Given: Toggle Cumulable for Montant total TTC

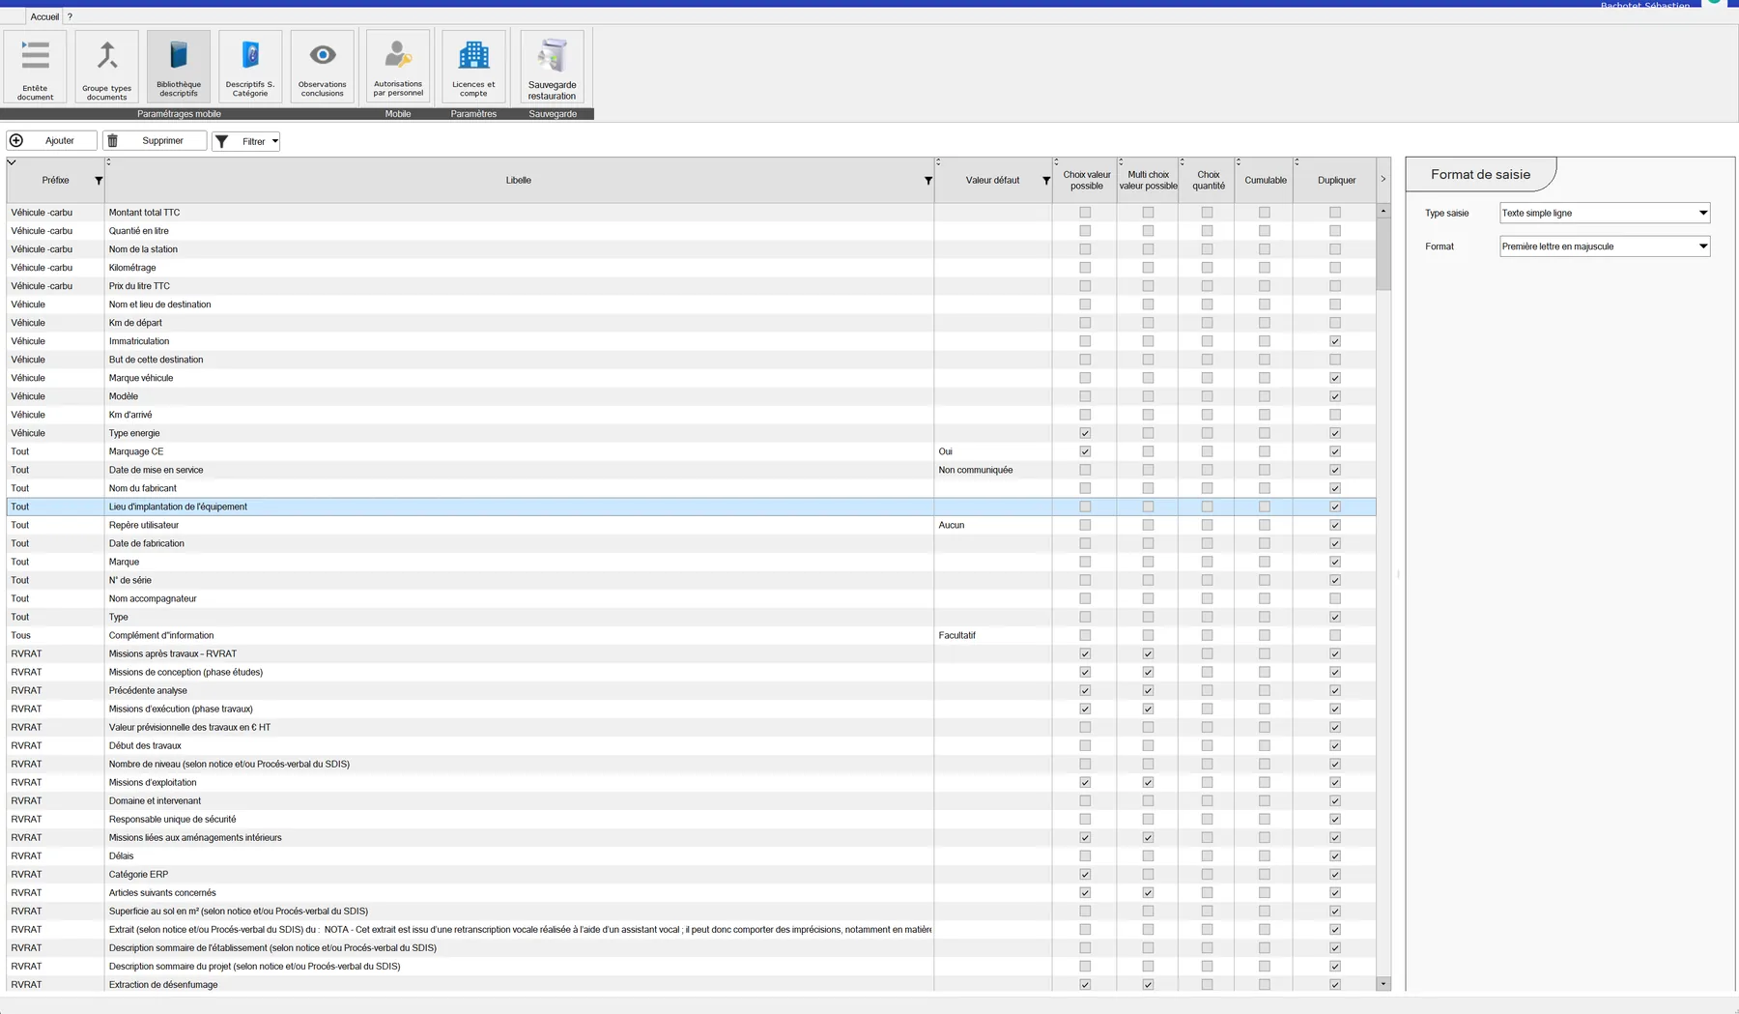Looking at the screenshot, I should click(x=1265, y=213).
